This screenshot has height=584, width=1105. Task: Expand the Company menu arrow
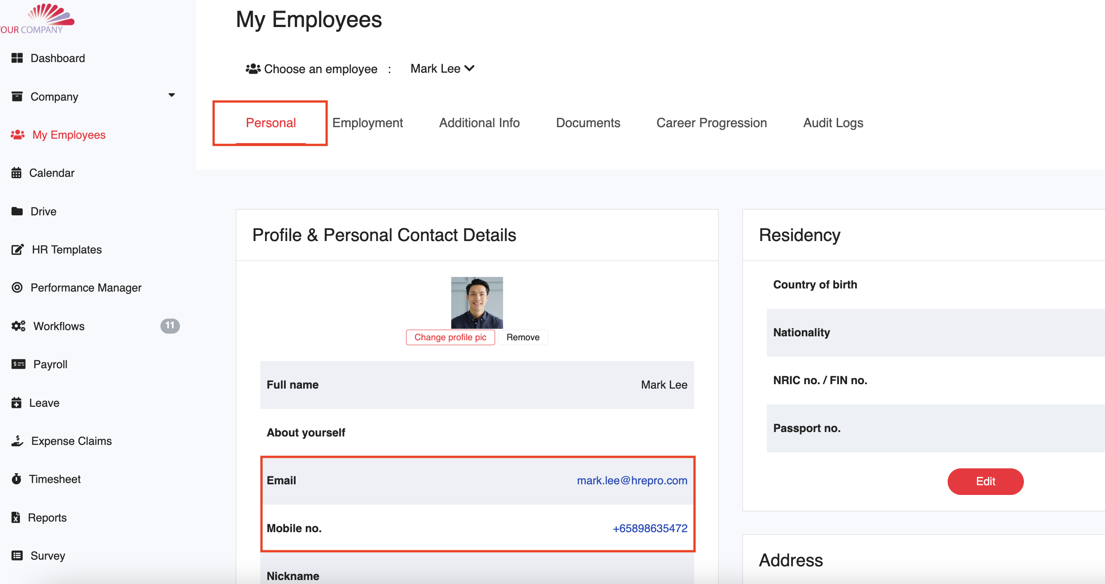(172, 95)
